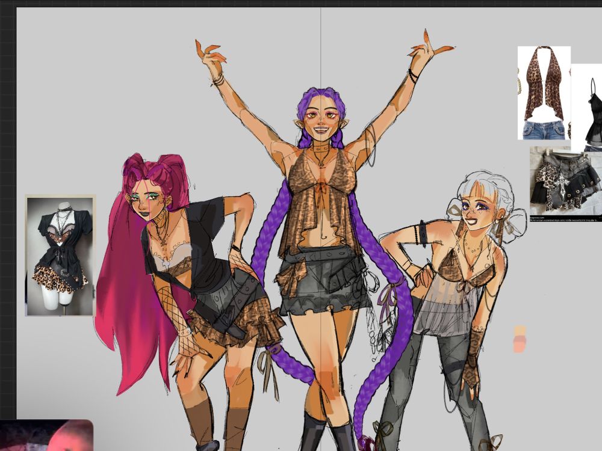This screenshot has height=451, width=602.
Task: Select the black camisole top reference image
Action: click(586, 108)
